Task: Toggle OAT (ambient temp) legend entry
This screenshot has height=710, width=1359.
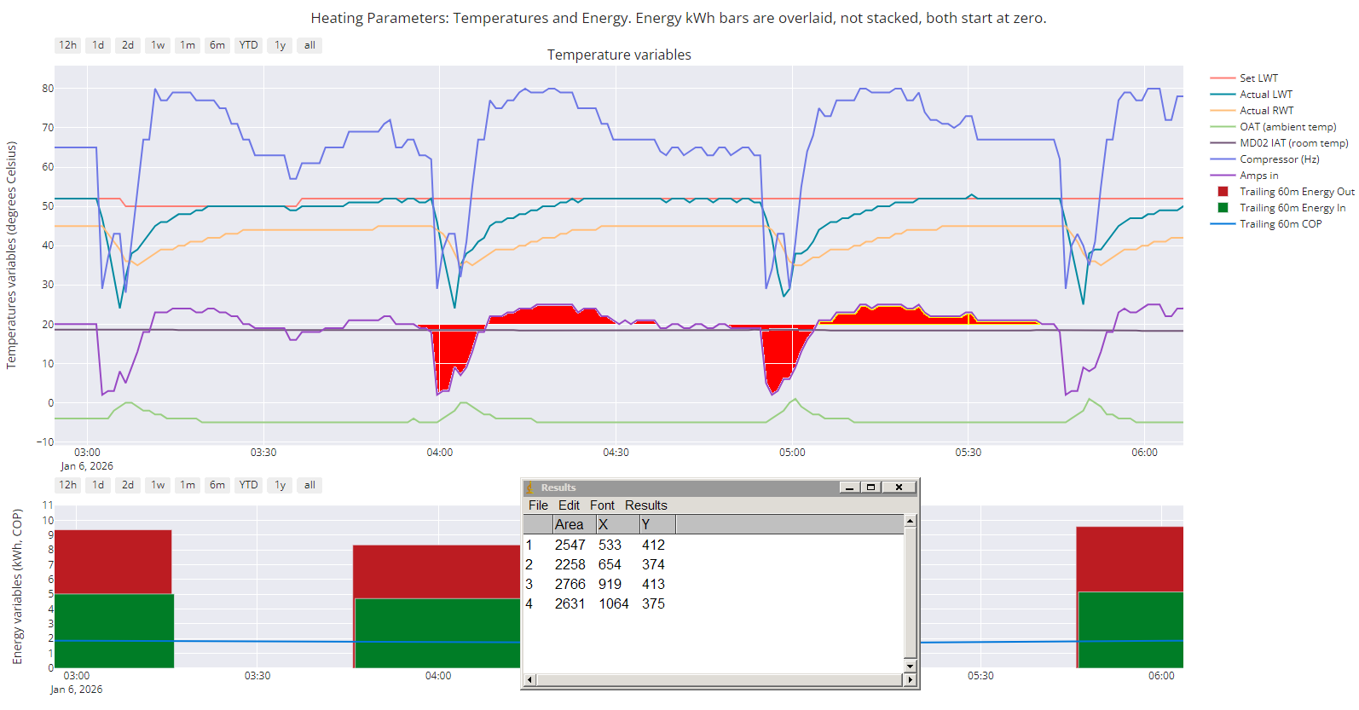Action: tap(1287, 127)
